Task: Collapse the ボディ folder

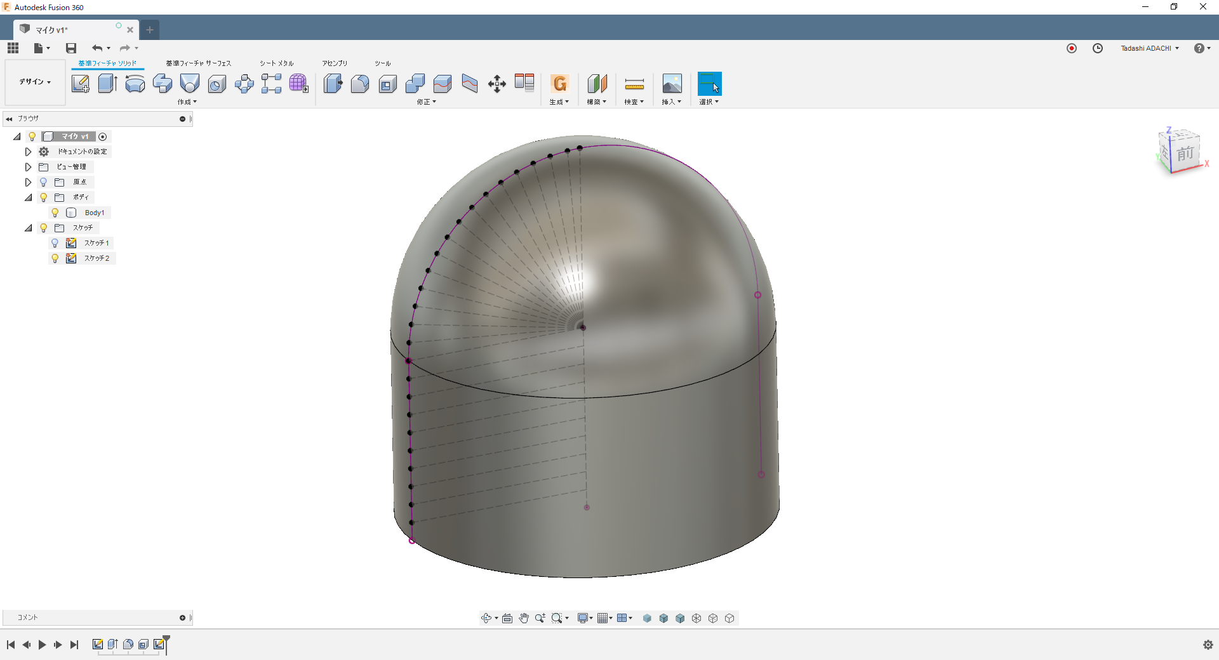Action: pos(28,197)
